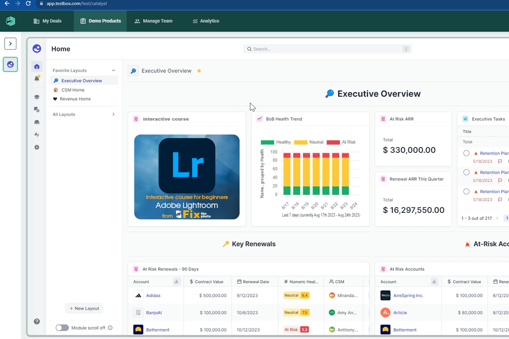Click At Risk Renewals - 90 Days icon

[x=136, y=269]
